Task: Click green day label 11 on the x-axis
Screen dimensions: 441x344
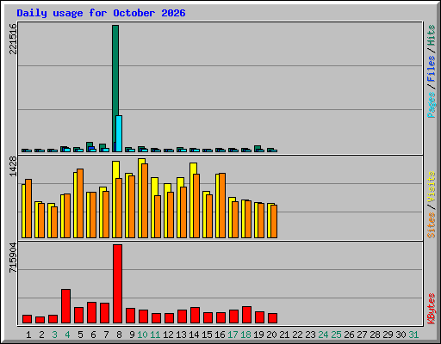Action: point(155,335)
